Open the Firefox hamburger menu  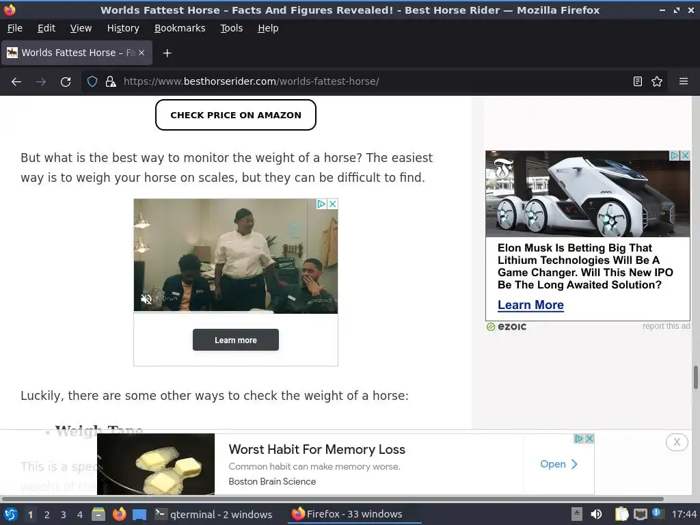point(684,82)
